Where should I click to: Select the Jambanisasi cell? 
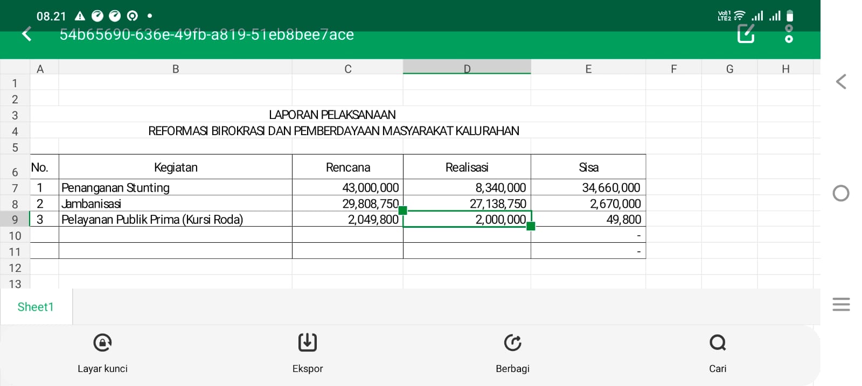175,203
